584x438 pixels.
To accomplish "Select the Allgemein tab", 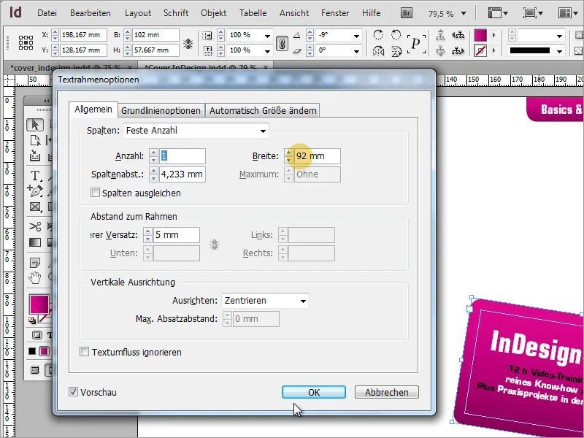I will click(x=93, y=109).
